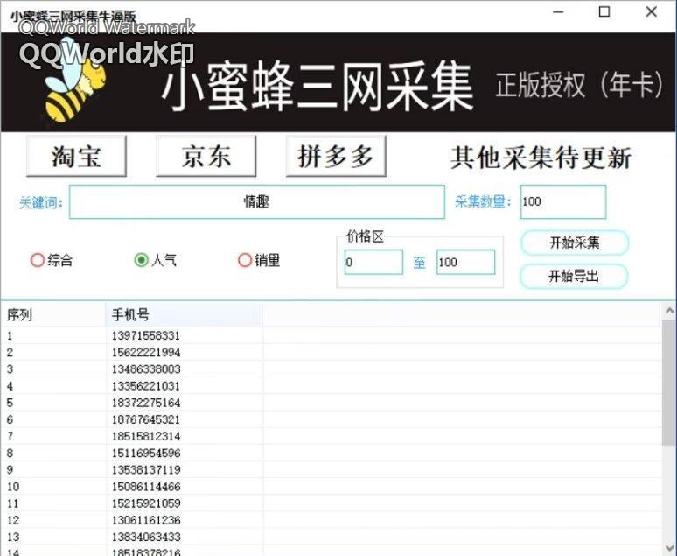The width and height of the screenshot is (677, 556).
Task: Click sequence number 5 in the list
Action: click(10, 403)
